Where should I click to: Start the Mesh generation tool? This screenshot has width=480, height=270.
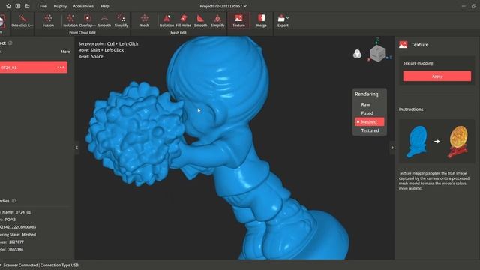click(145, 21)
